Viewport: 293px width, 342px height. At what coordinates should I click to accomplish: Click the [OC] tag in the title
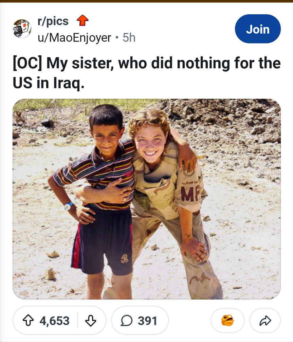click(27, 64)
